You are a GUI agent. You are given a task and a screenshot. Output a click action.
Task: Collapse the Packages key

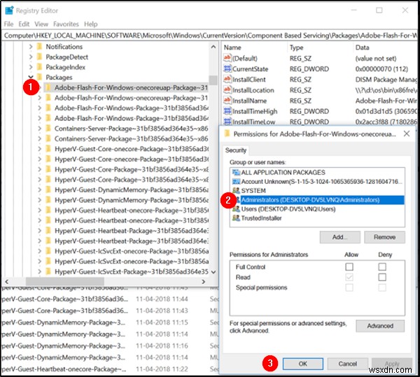pyautogui.click(x=31, y=77)
